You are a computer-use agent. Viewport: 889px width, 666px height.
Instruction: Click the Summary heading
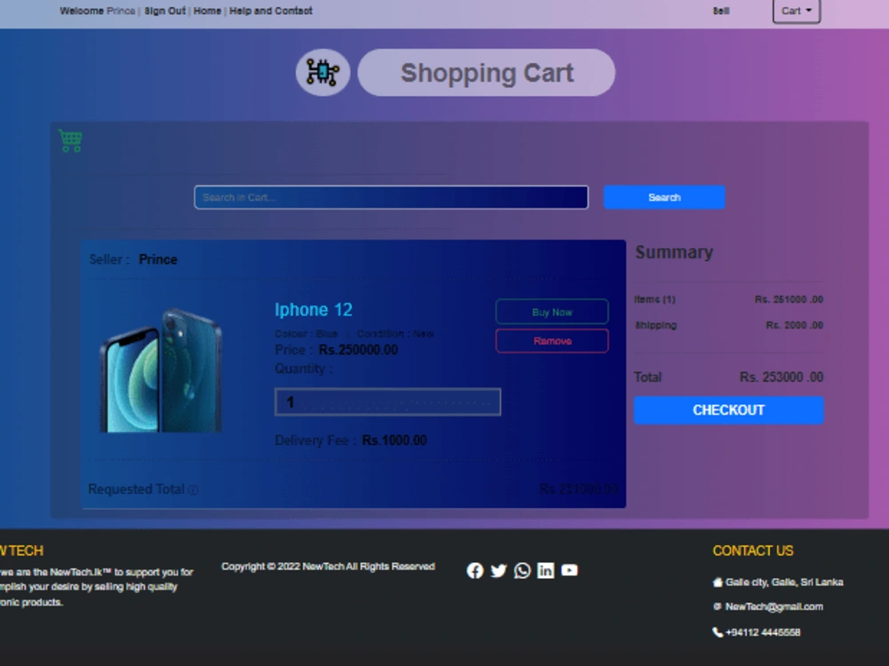click(674, 252)
